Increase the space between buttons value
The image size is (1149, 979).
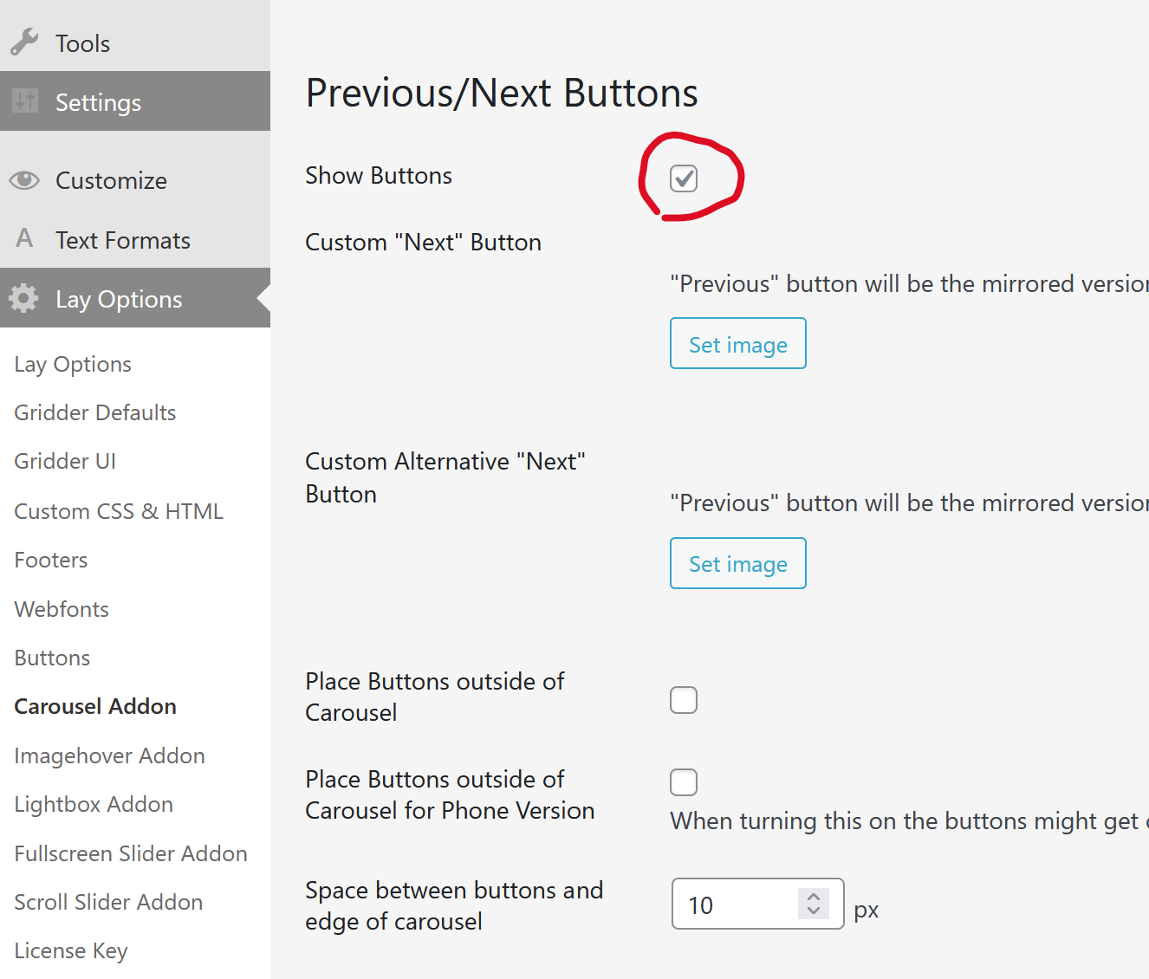(814, 897)
